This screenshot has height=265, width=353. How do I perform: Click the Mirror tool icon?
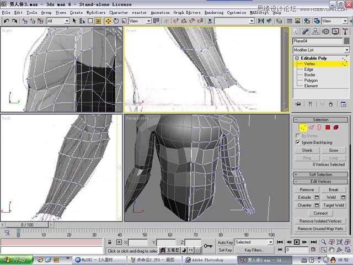pyautogui.click(x=261, y=21)
